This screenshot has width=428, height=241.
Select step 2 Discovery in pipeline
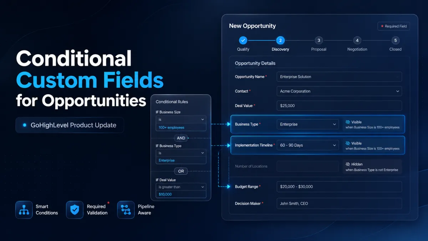pyautogui.click(x=280, y=40)
